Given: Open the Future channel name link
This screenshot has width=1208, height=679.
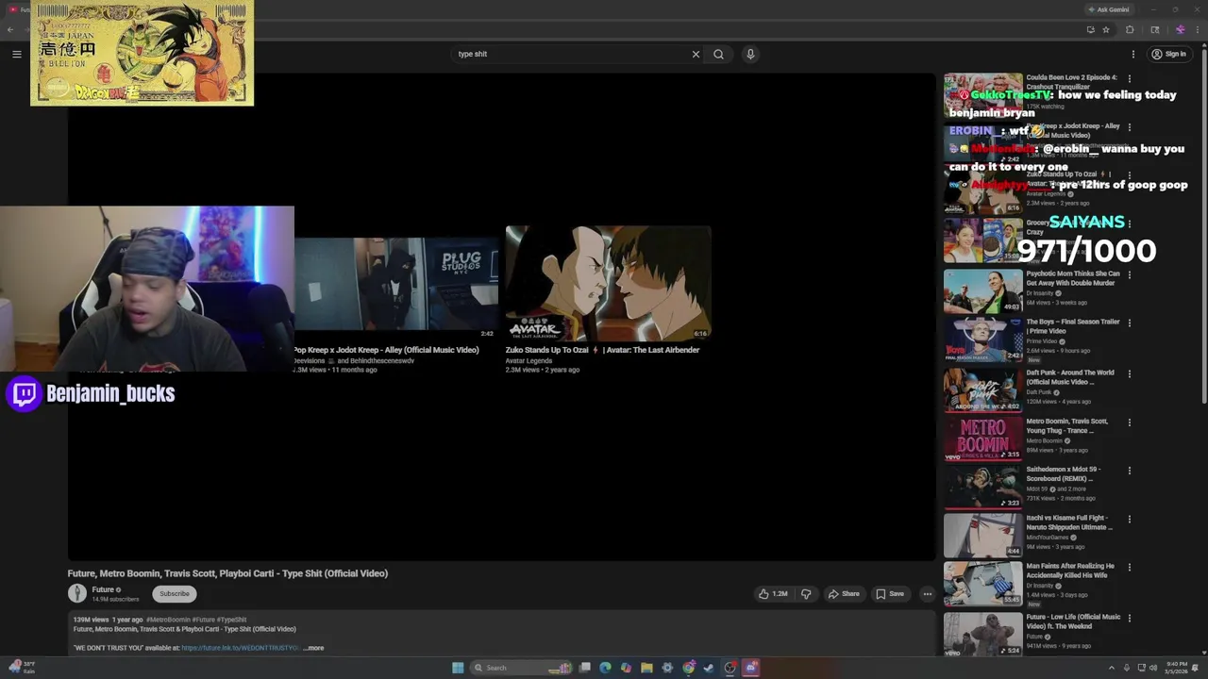Looking at the screenshot, I should point(103,589).
